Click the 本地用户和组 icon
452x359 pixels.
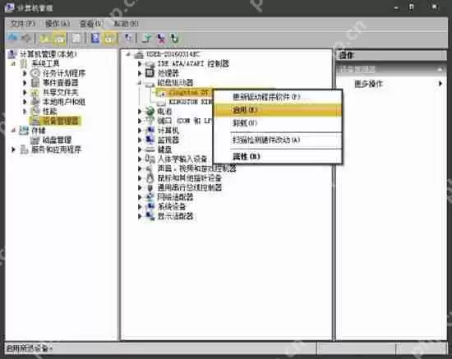pos(35,102)
